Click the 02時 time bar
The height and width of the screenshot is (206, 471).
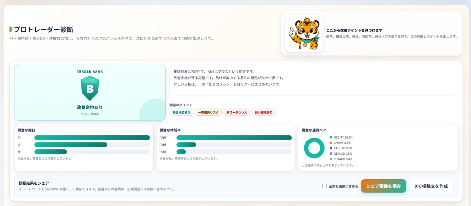click(234, 138)
